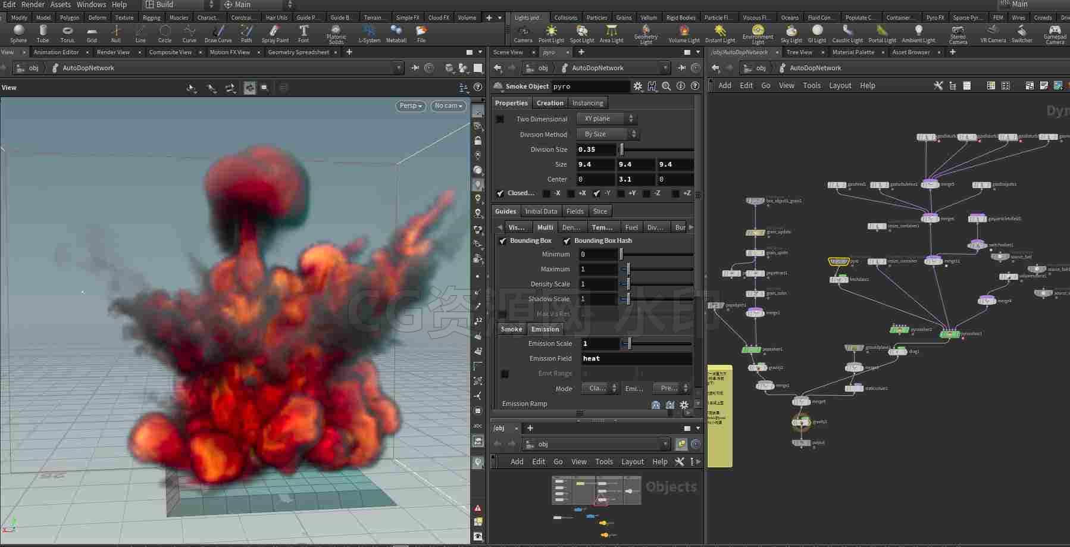The width and height of the screenshot is (1070, 547).
Task: Open the No cam camera dropdown
Action: (448, 106)
